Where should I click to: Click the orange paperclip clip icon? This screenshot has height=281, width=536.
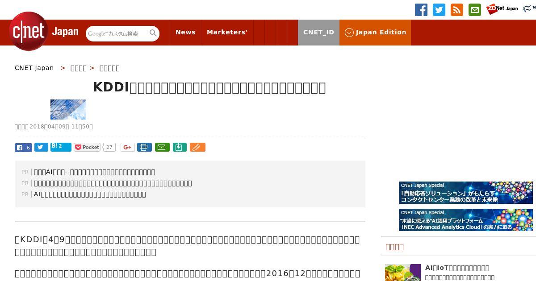coord(197,147)
